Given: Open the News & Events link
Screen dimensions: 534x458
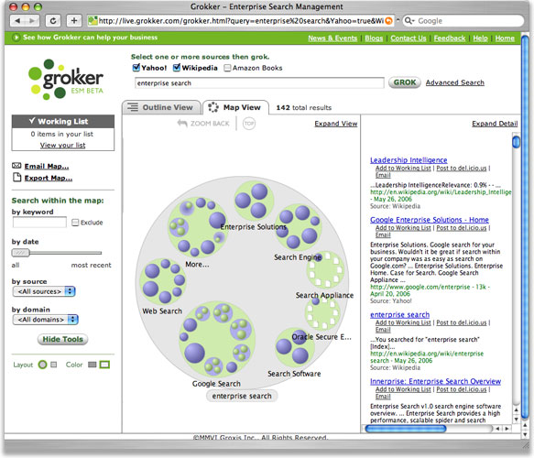Looking at the screenshot, I should tap(332, 38).
